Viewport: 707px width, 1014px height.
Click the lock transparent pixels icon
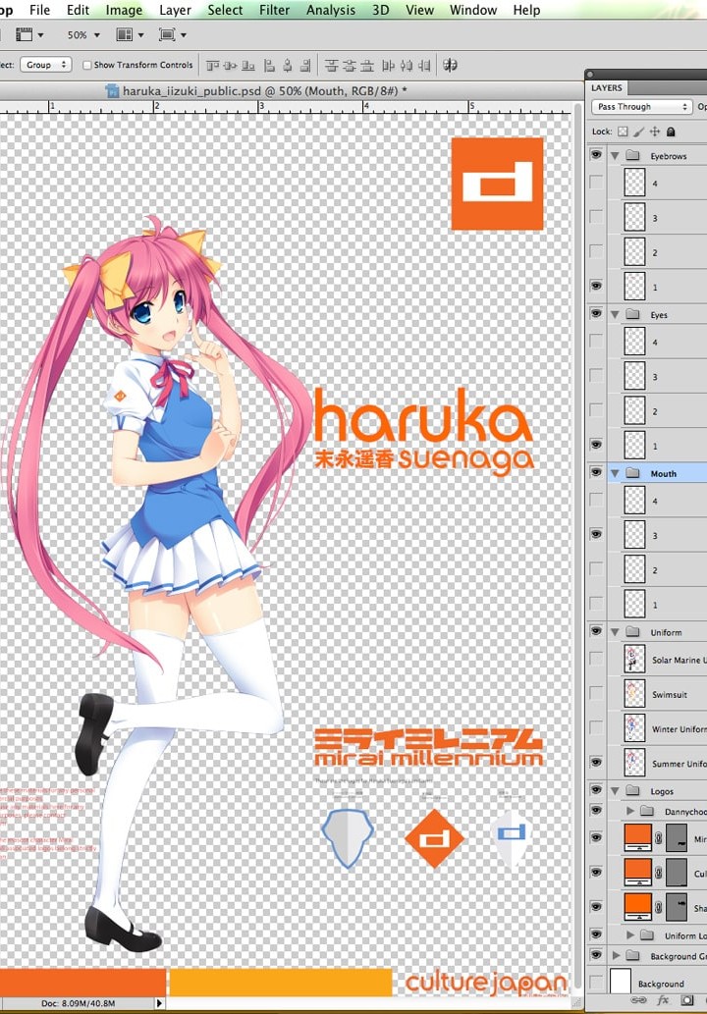coord(623,132)
